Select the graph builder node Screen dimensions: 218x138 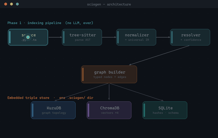[x=109, y=74]
